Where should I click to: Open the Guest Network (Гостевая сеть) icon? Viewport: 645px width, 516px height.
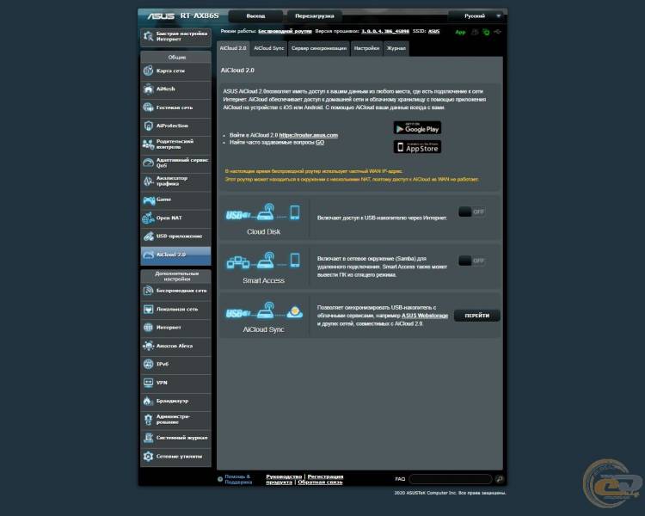point(149,107)
